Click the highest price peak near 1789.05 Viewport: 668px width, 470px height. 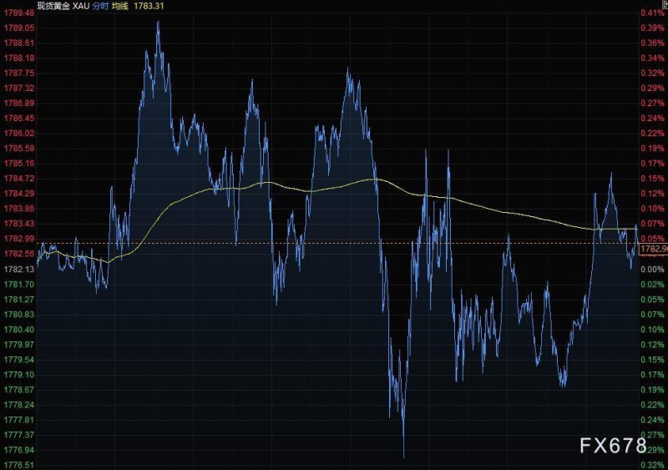click(158, 24)
